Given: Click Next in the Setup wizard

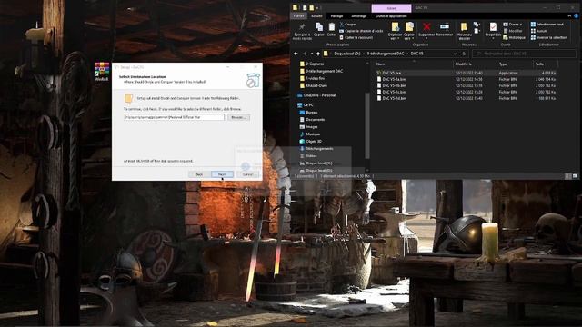Looking at the screenshot, I should tap(222, 174).
